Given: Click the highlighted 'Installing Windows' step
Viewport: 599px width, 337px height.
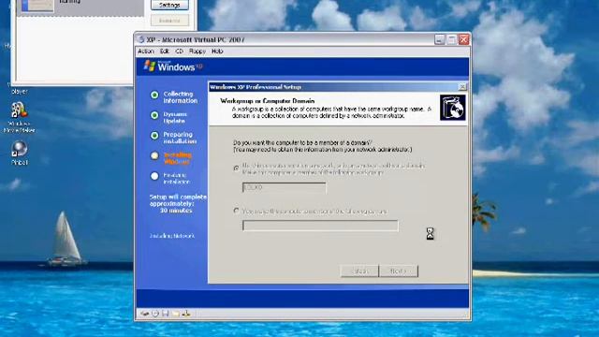Looking at the screenshot, I should [178, 158].
